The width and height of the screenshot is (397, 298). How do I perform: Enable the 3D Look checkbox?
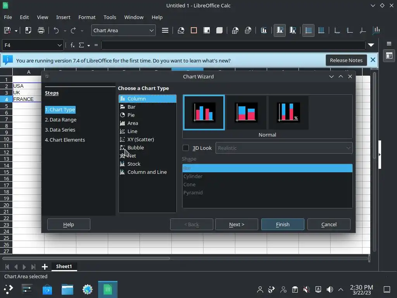186,148
